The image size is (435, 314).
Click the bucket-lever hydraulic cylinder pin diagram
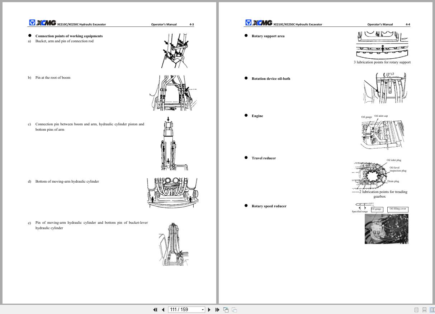(174, 244)
